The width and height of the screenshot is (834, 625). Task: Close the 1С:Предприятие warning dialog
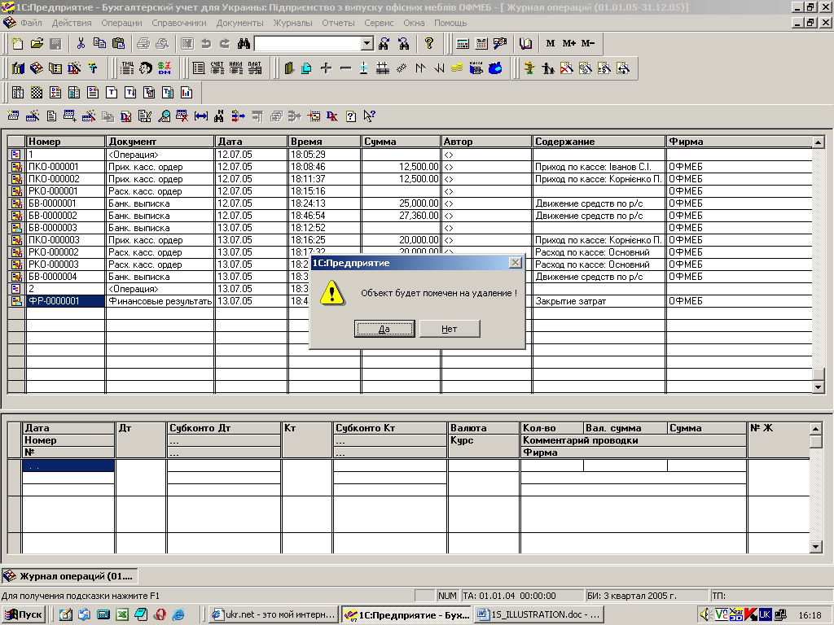pyautogui.click(x=515, y=263)
